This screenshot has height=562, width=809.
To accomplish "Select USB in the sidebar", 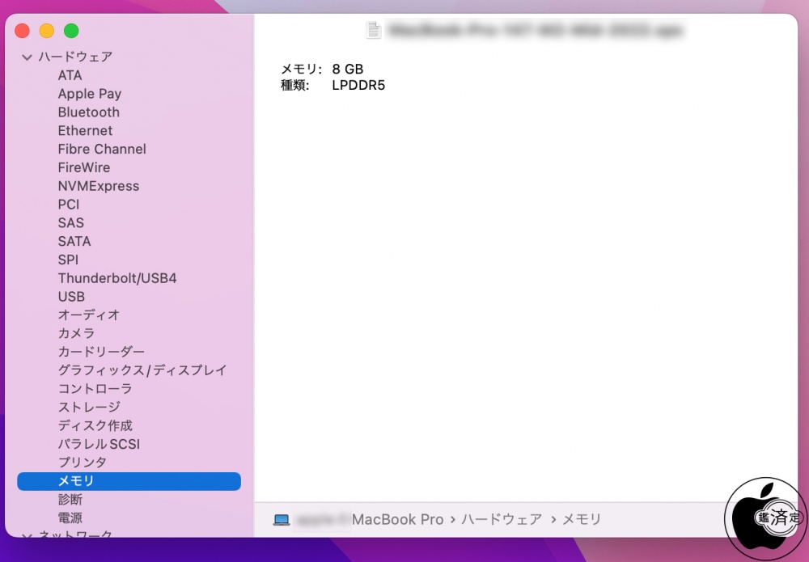I will coord(71,297).
